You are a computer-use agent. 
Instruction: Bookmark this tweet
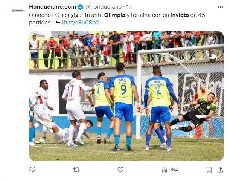click(x=209, y=170)
